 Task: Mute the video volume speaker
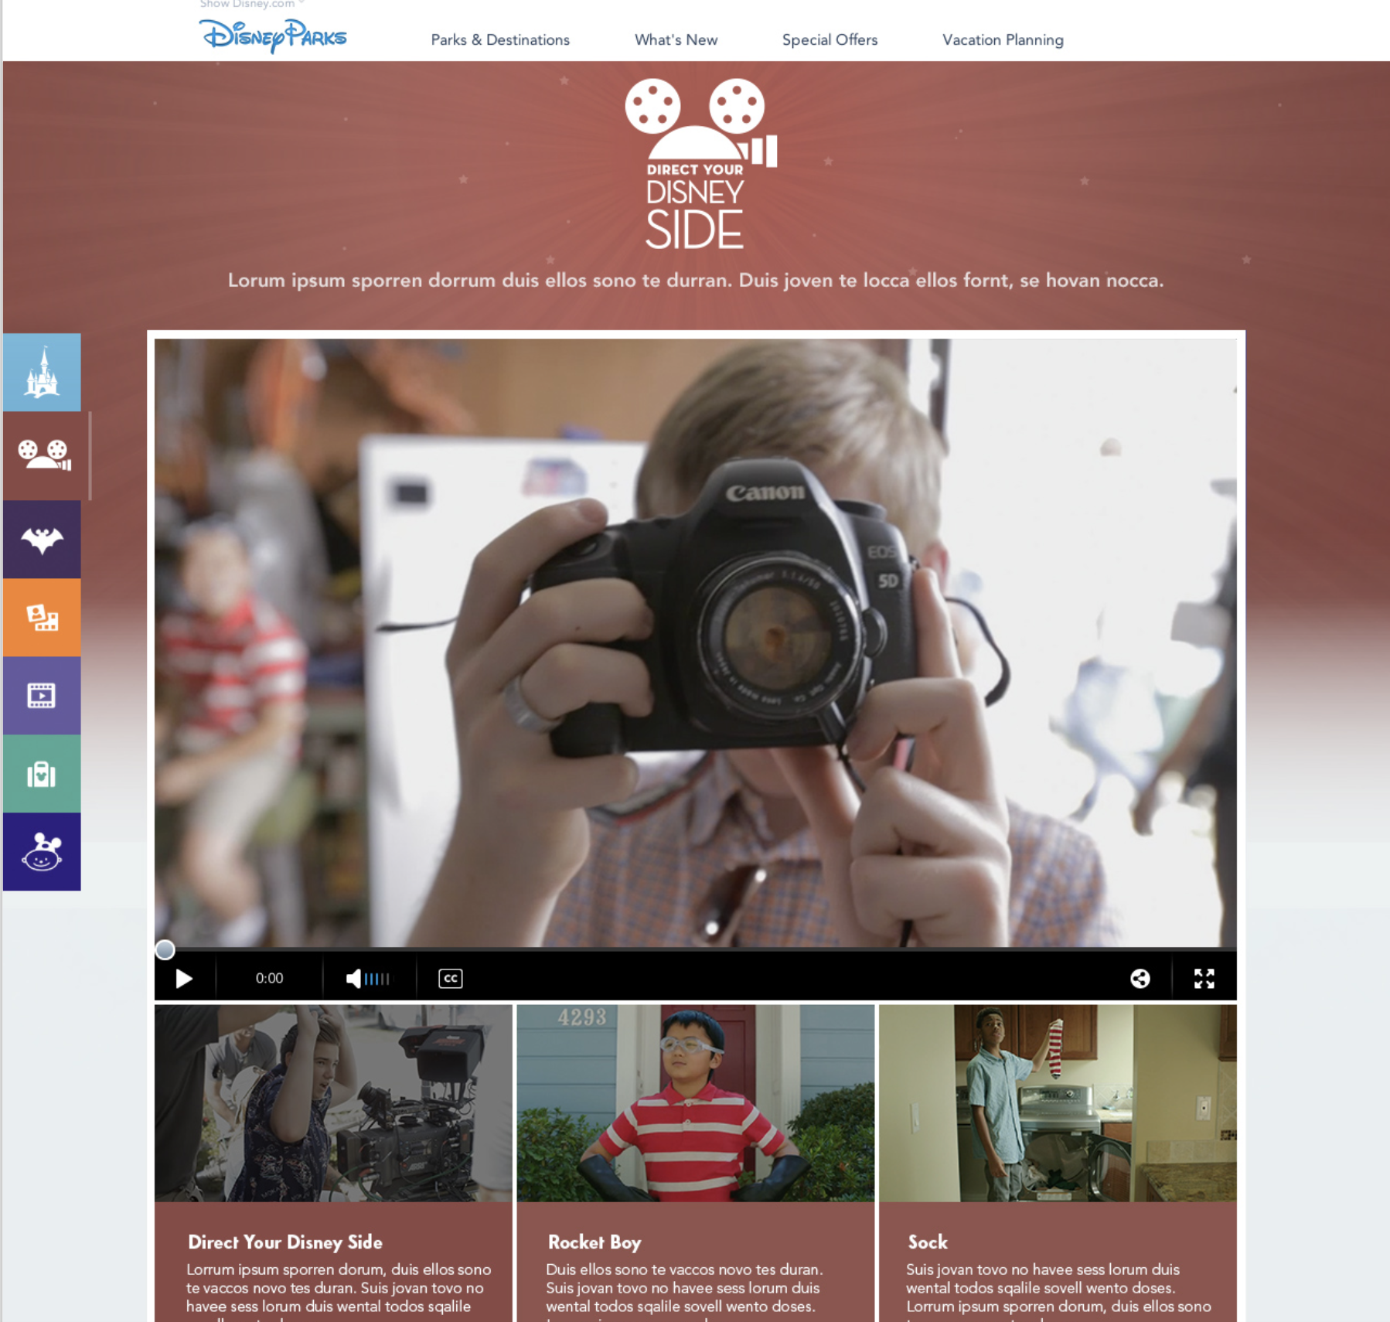(353, 977)
